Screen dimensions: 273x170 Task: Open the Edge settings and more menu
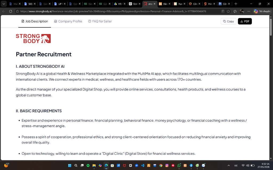pyautogui.click(x=249, y=11)
